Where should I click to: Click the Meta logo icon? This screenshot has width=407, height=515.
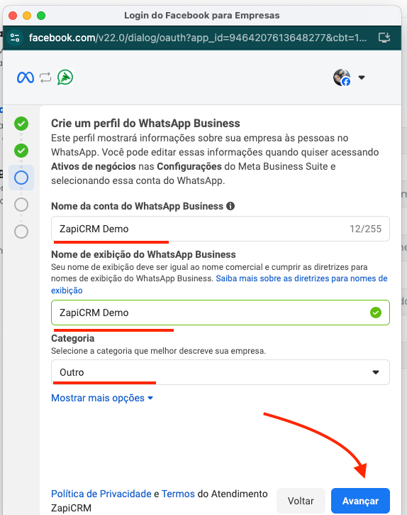tap(26, 78)
